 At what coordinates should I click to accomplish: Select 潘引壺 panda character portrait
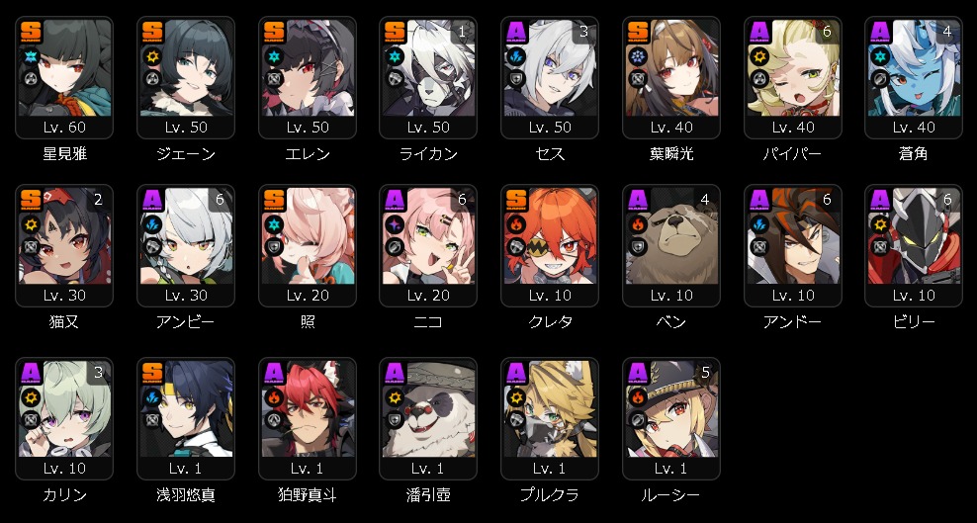428,409
